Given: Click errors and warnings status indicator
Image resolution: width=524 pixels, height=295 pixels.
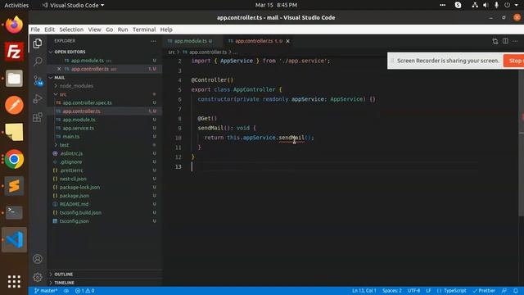Looking at the screenshot, I should coord(85,291).
